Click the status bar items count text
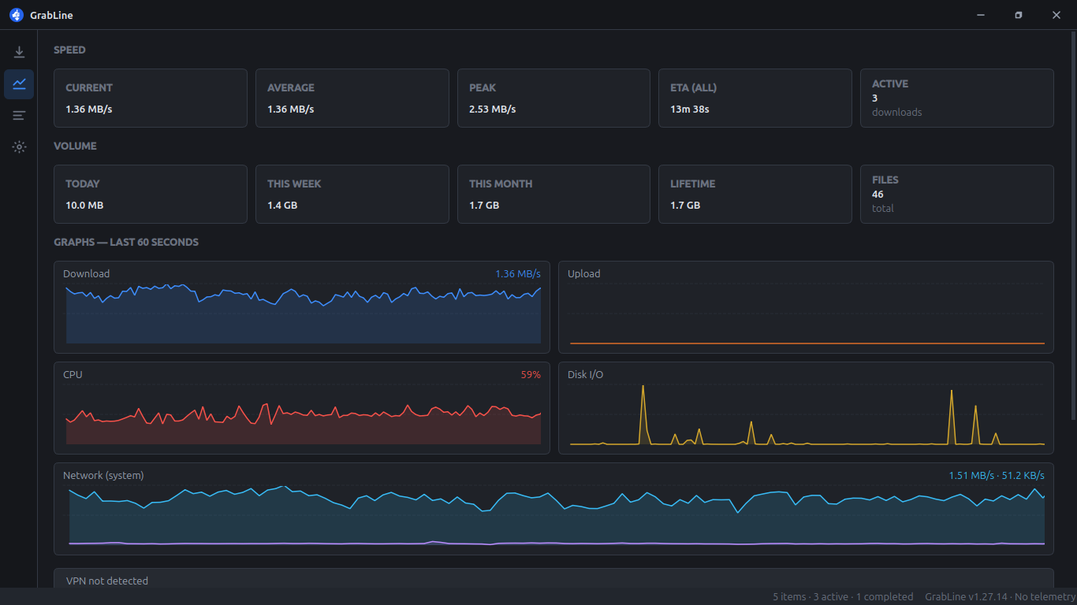The height and width of the screenshot is (605, 1077). (843, 597)
